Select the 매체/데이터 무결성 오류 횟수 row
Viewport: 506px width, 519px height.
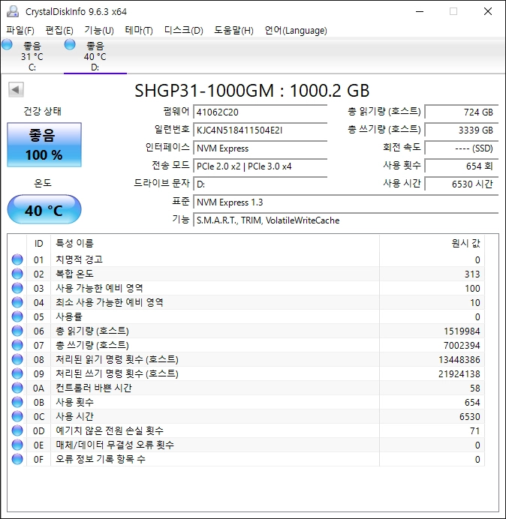(x=246, y=445)
